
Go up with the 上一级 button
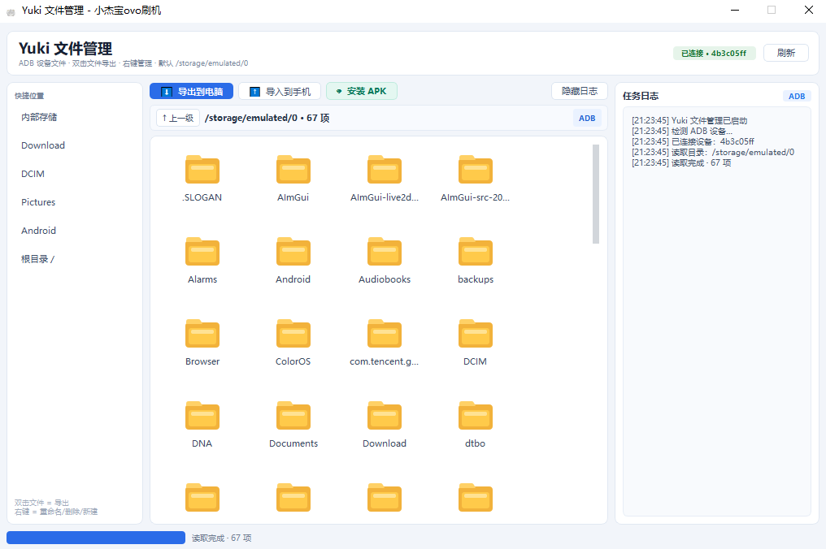(178, 118)
